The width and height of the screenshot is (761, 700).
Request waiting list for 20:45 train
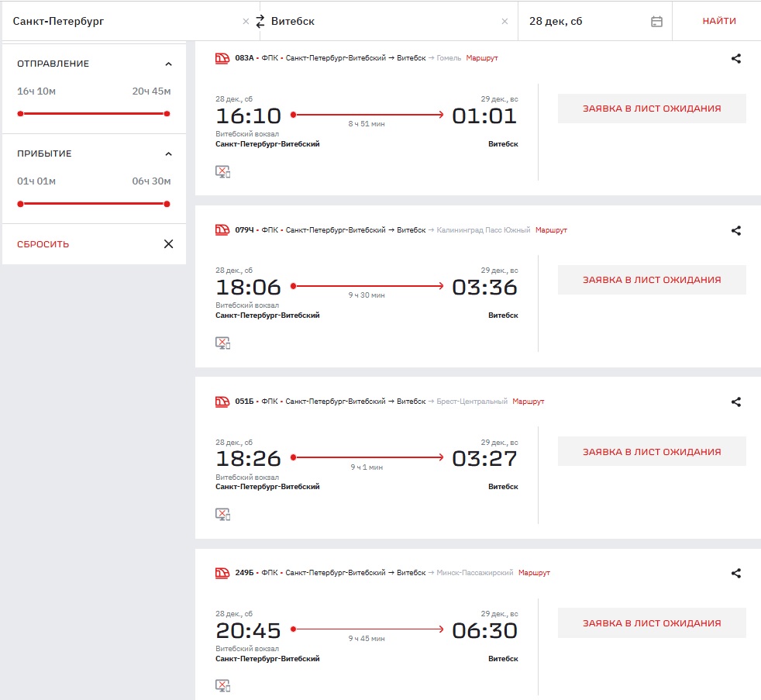point(652,623)
